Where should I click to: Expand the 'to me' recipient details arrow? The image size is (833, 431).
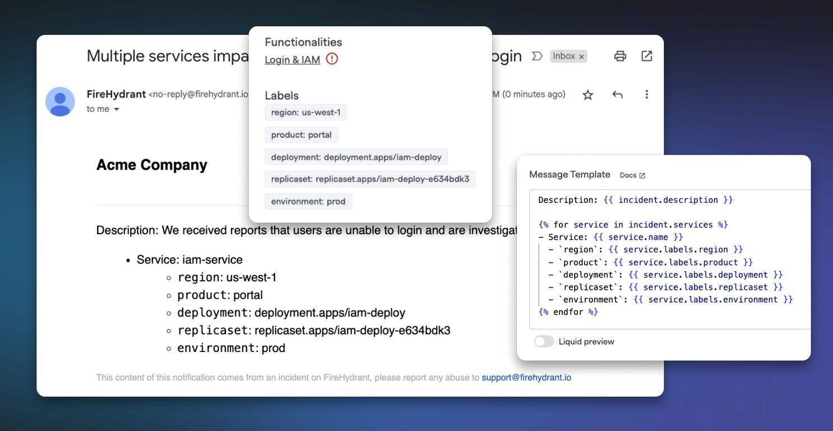click(117, 109)
